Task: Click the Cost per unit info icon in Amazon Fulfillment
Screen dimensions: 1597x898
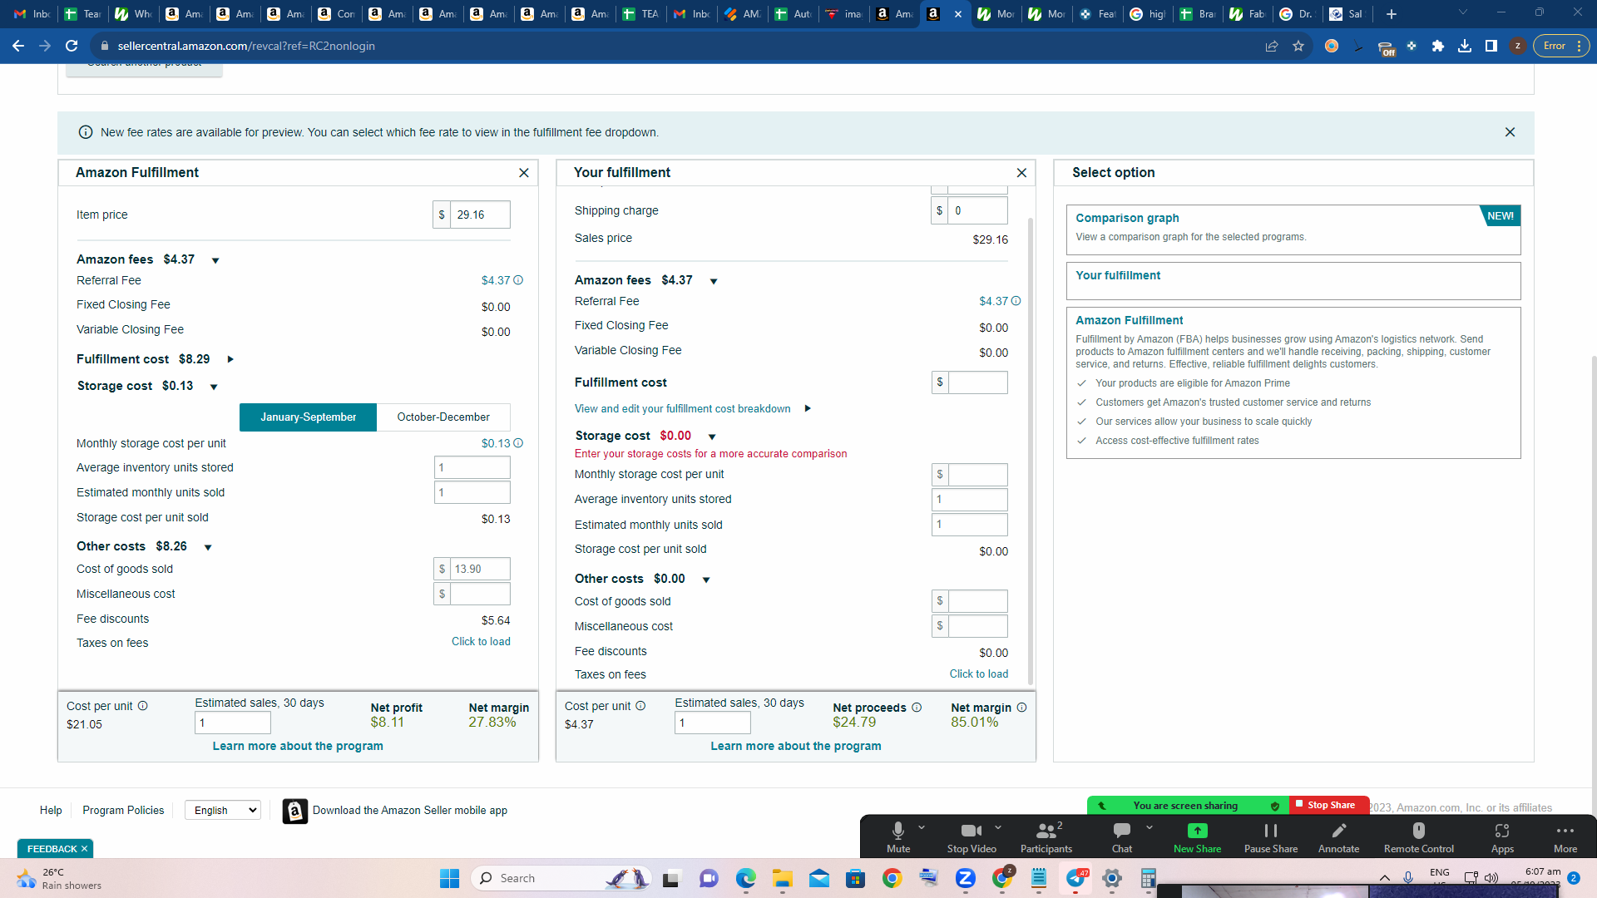Action: coord(143,706)
